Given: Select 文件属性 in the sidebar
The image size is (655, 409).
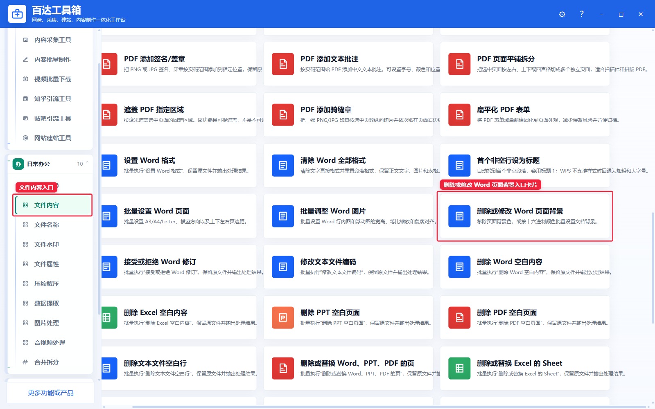Looking at the screenshot, I should tap(52, 264).
